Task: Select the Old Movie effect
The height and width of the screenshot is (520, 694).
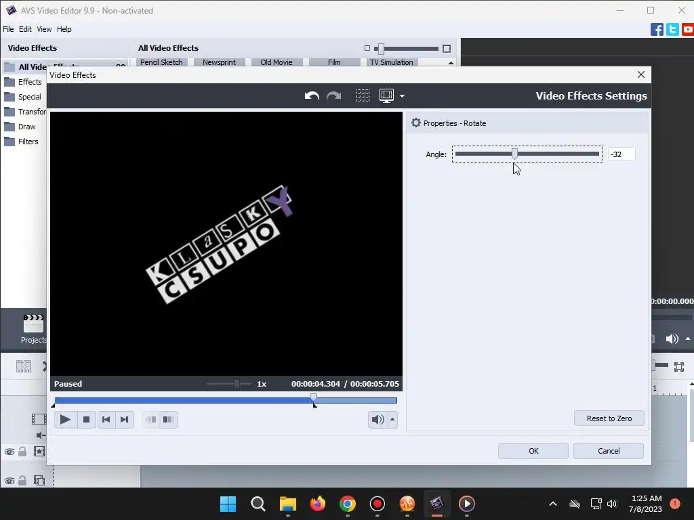Action: pyautogui.click(x=277, y=62)
